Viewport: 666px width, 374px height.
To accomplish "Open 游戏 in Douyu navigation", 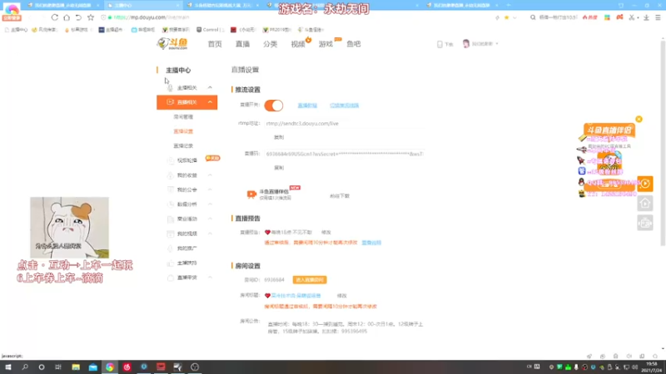I will 326,44.
